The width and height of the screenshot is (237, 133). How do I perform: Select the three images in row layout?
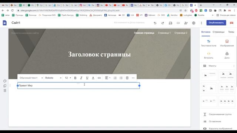(227, 88)
